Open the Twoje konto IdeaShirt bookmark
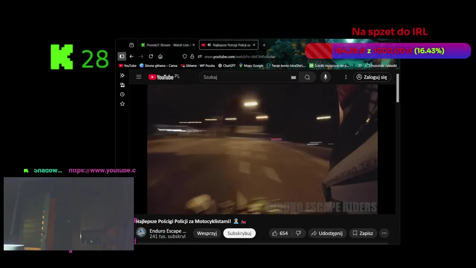The height and width of the screenshot is (268, 476). [x=286, y=66]
